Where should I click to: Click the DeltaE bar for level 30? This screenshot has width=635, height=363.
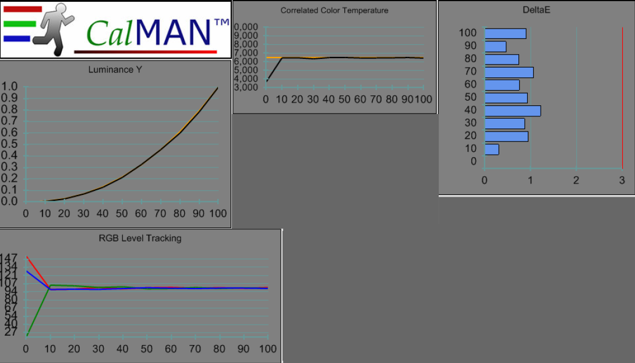point(505,124)
